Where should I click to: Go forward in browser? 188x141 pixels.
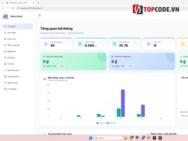click(8, 8)
